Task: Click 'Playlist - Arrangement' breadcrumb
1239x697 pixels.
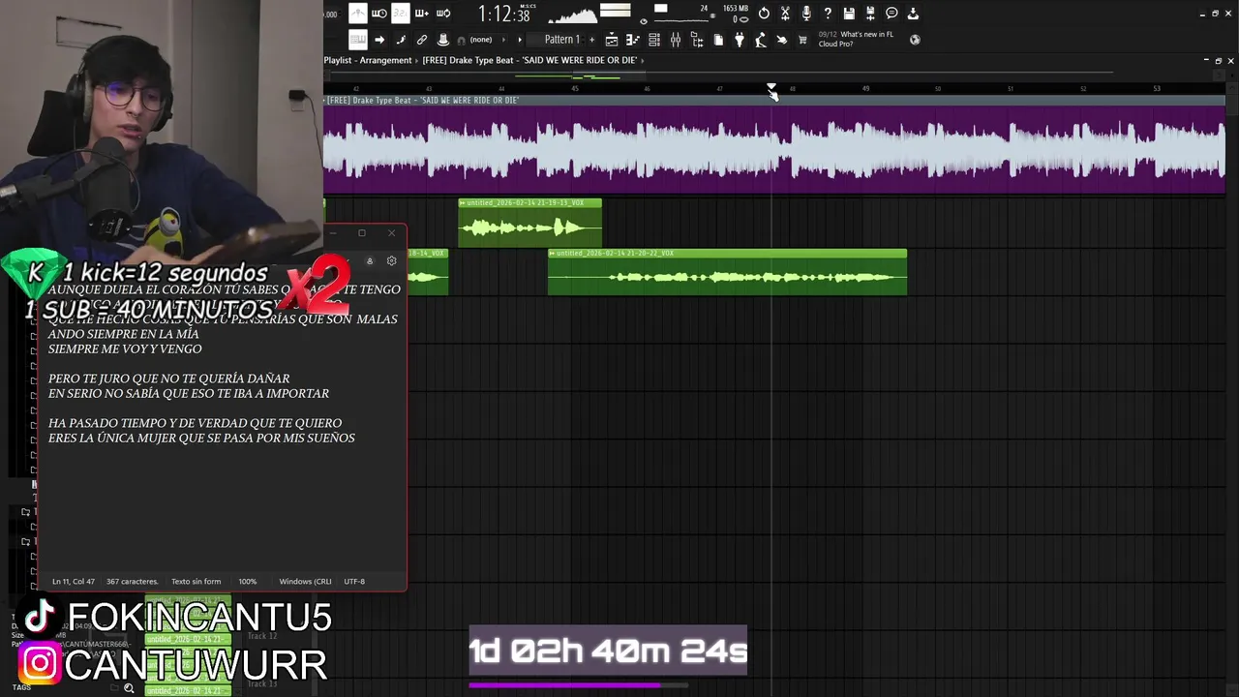Action: coord(368,60)
